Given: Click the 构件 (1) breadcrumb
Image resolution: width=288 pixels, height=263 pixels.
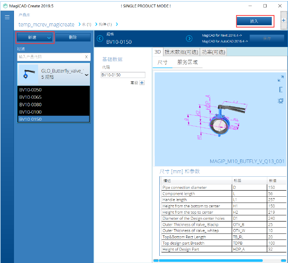Looking at the screenshot, I should tap(105, 24).
